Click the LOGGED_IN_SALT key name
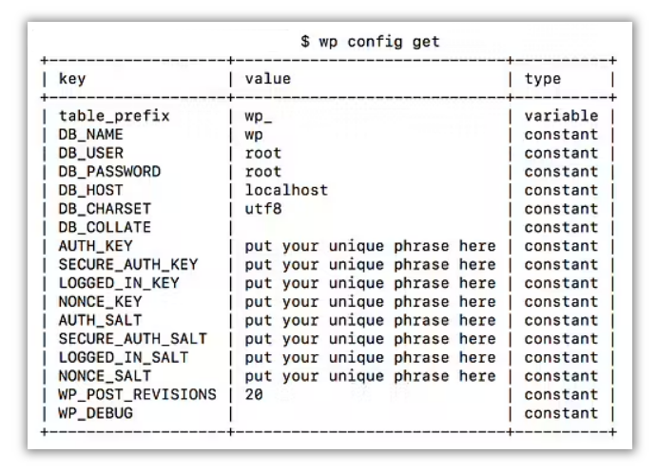Viewport: 657px width, 472px height. 124,358
